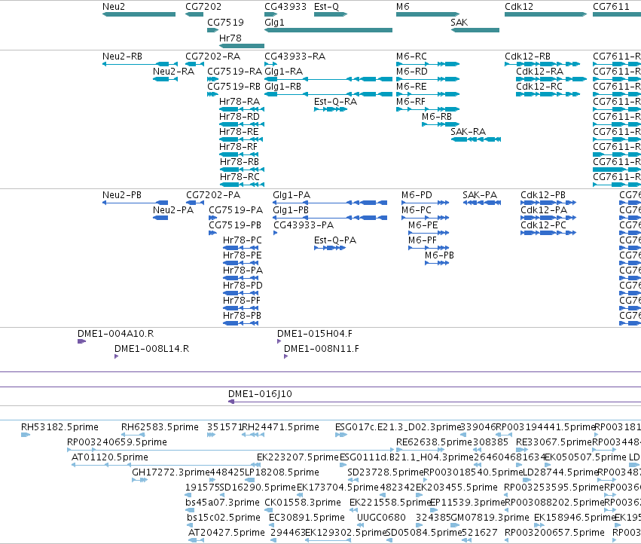Select the Hr78-RF transcript label
The width and height of the screenshot is (641, 544).
point(238,147)
